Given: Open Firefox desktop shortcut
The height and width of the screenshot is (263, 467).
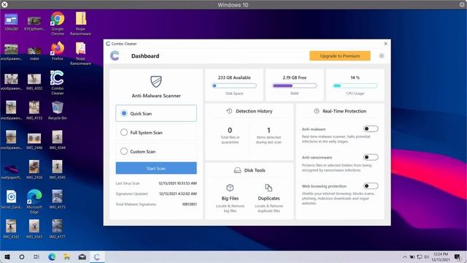Looking at the screenshot, I should coord(57,51).
